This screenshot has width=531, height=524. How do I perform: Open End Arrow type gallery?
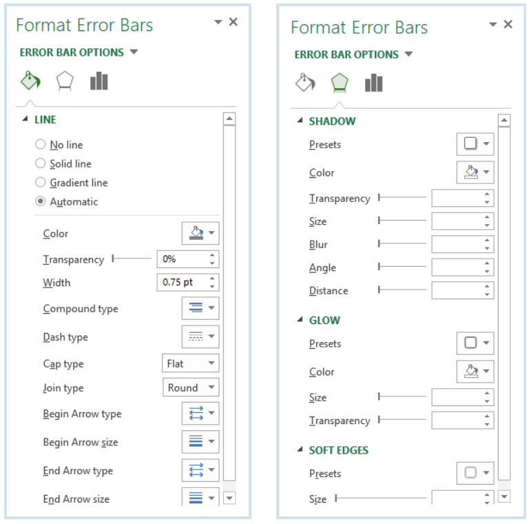click(x=200, y=470)
